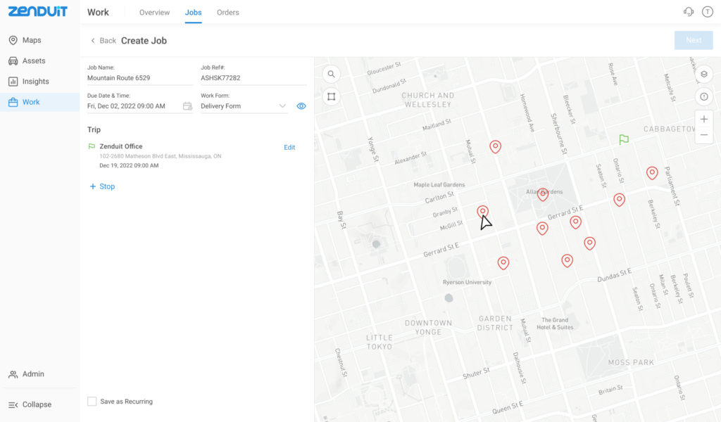
Task: Go to Insights in the sidebar
Action: [35, 82]
